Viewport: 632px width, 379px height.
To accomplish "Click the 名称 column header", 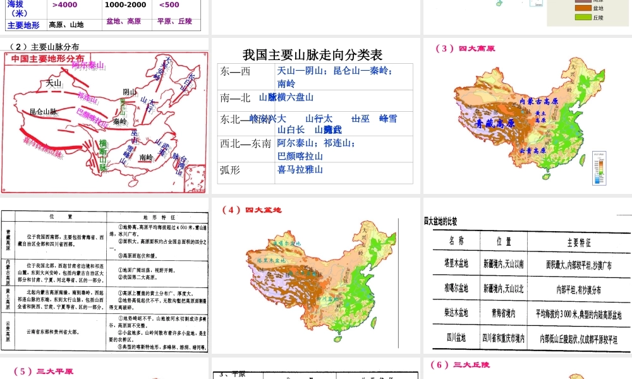I will (x=456, y=241).
